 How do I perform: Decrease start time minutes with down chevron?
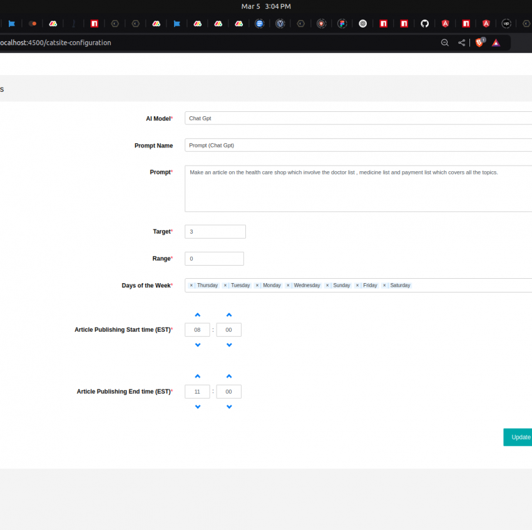tap(229, 345)
